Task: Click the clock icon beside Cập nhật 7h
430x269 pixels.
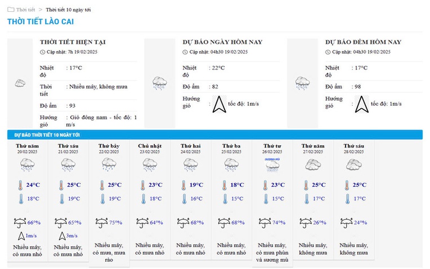Action: coord(43,52)
